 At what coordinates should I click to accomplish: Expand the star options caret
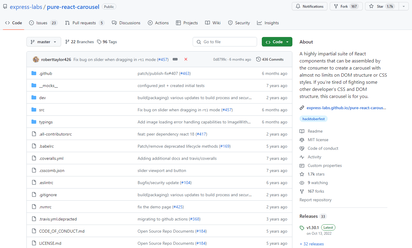(403, 6)
